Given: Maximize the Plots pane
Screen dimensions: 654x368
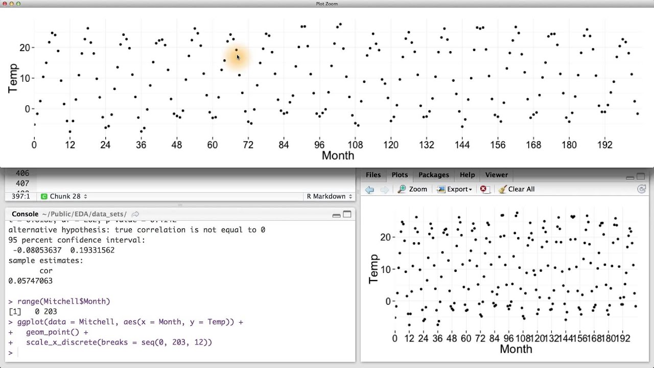Looking at the screenshot, I should (641, 176).
